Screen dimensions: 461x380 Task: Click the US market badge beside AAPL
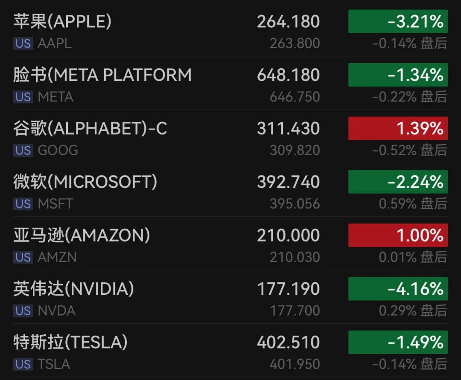point(23,43)
